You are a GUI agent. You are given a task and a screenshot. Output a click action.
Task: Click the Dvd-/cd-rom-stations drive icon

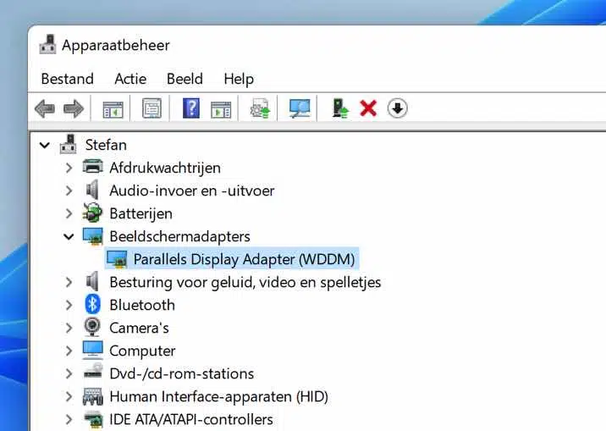93,372
